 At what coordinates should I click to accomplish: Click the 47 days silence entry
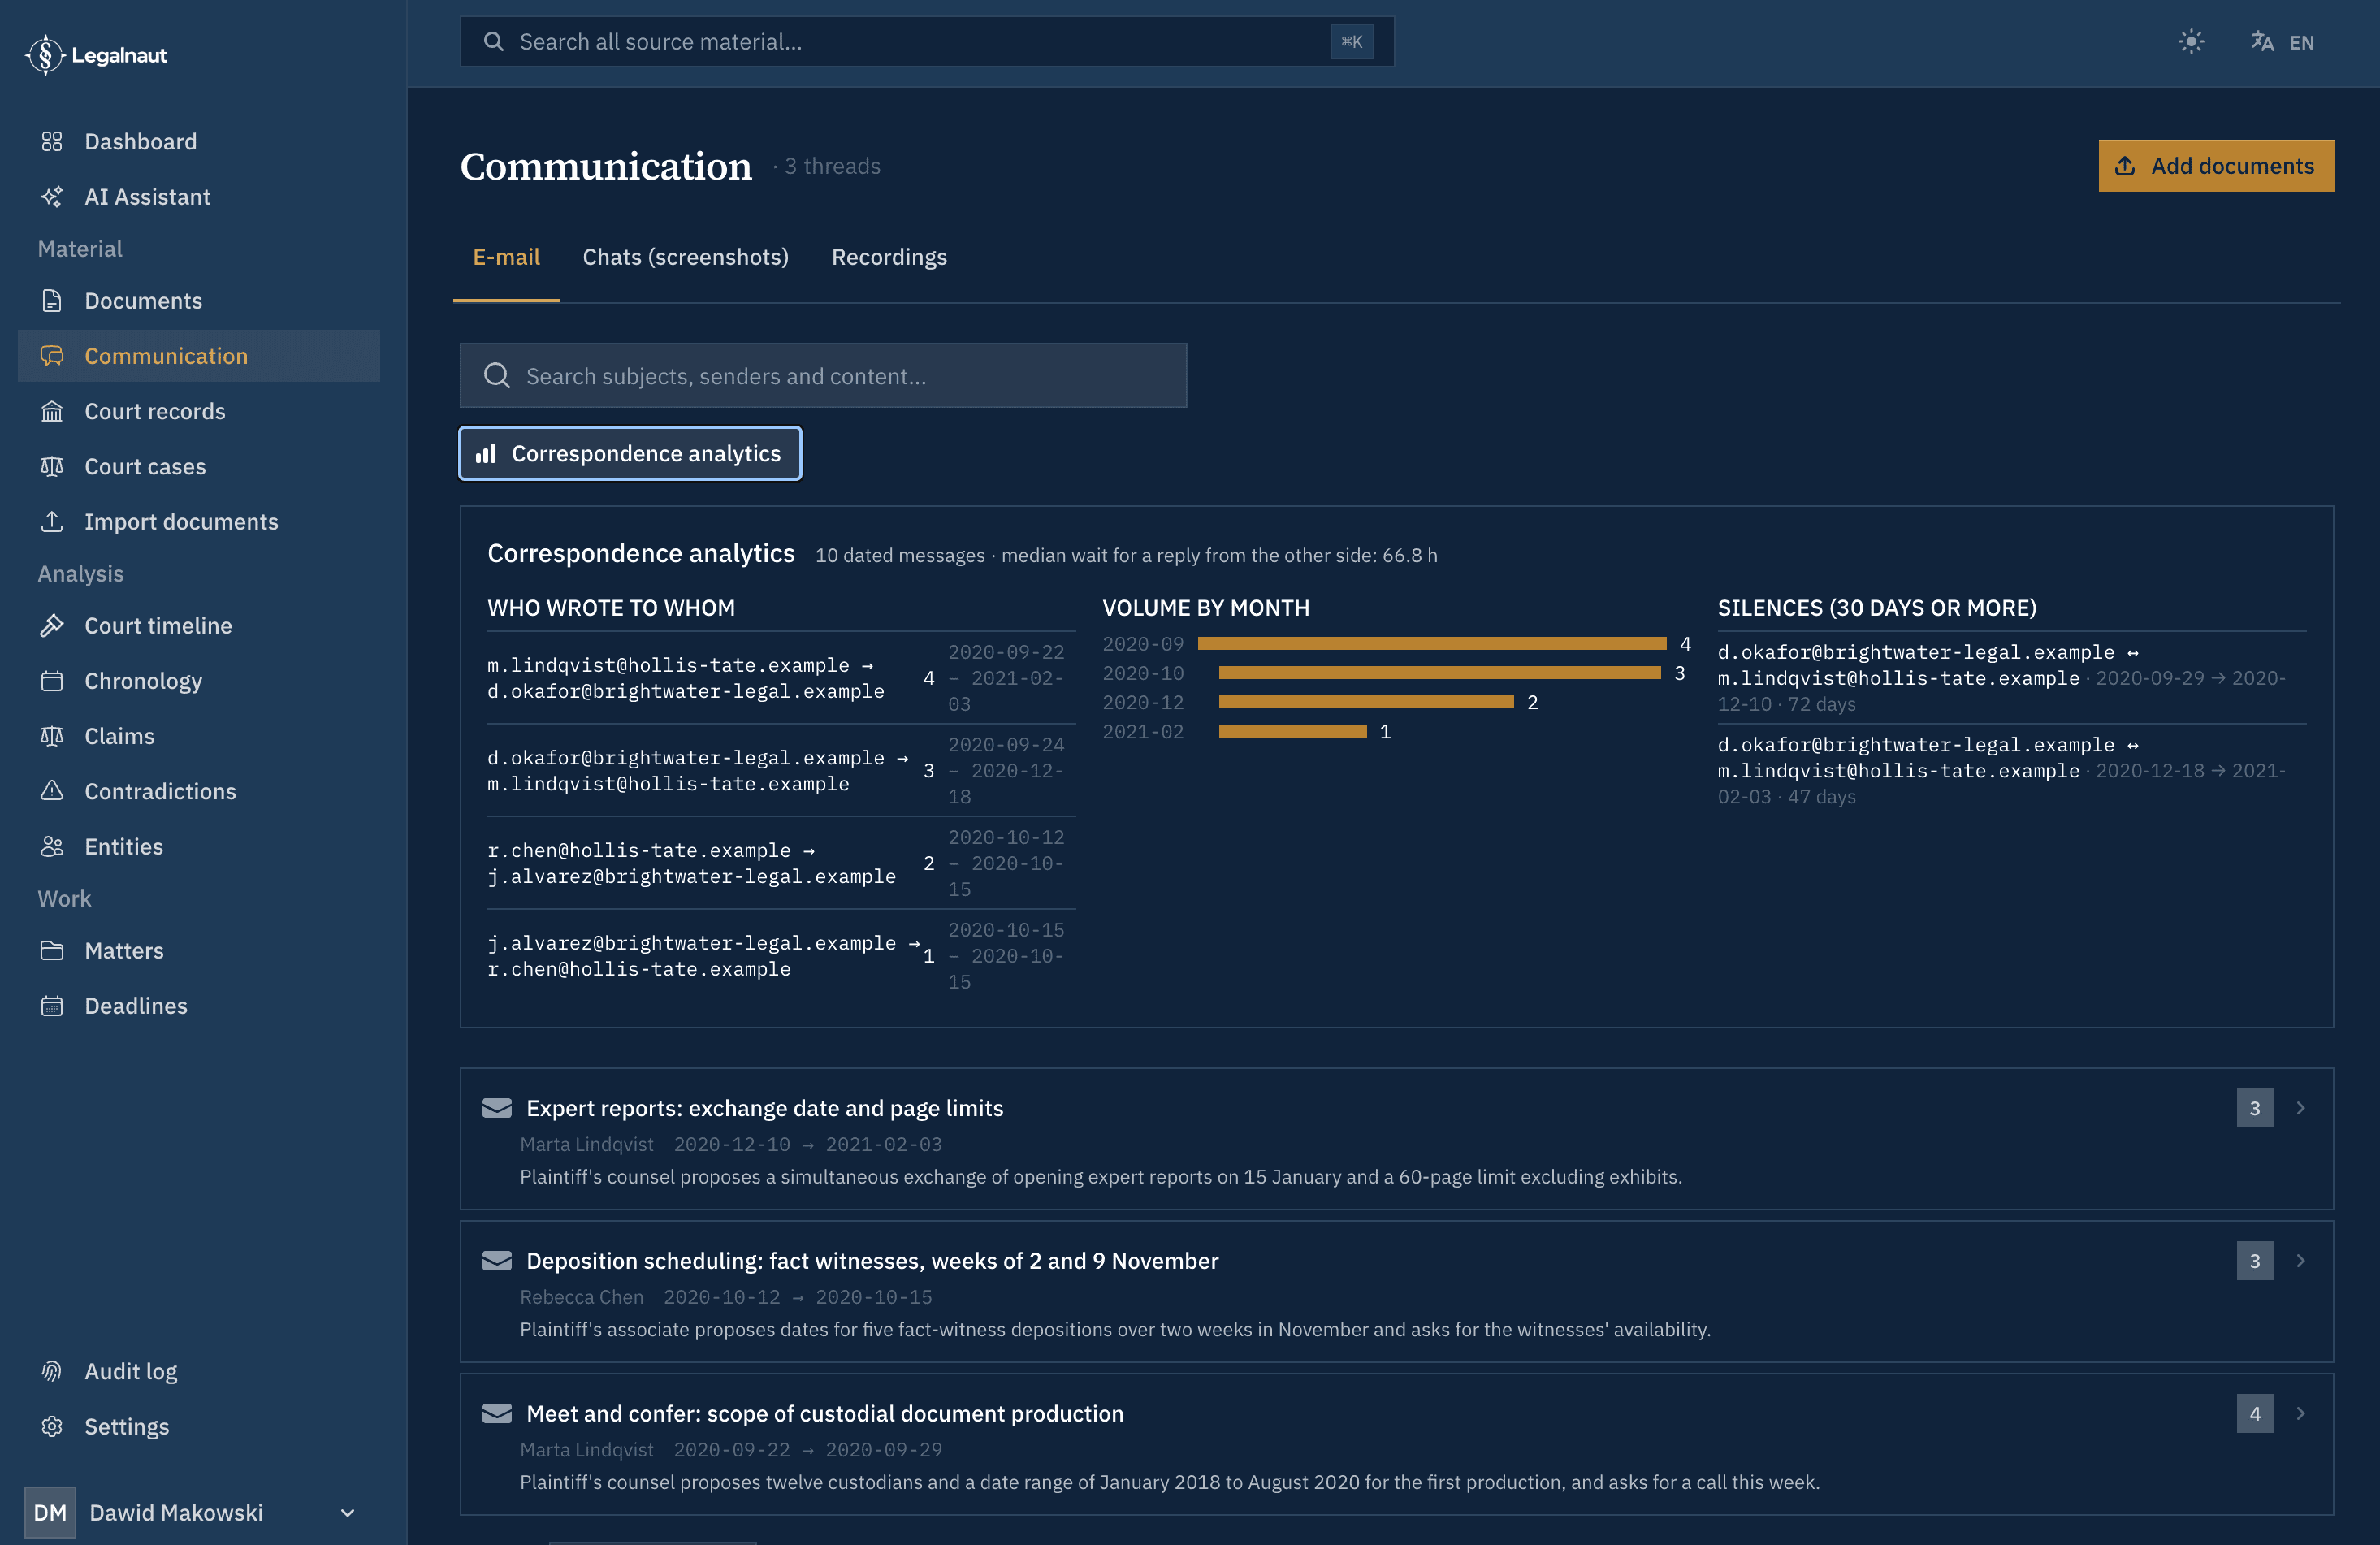tap(2012, 771)
